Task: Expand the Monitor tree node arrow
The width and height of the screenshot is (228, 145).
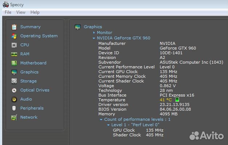Action: pos(94,33)
